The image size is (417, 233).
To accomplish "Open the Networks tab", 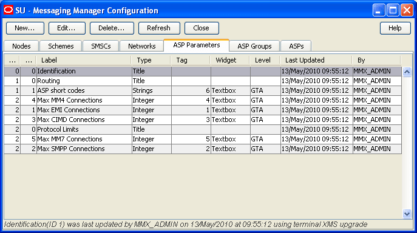I will [x=141, y=46].
